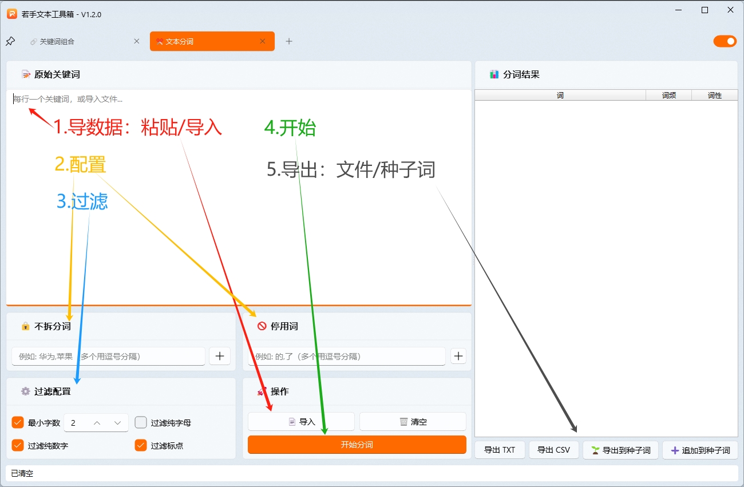Image resolution: width=744 pixels, height=487 pixels.
Task: Switch off the orange toggle at top right
Action: (725, 41)
